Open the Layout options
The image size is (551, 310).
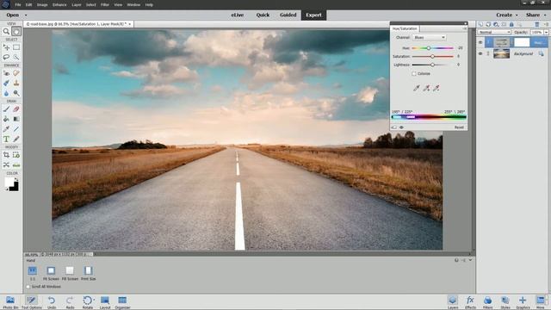click(x=105, y=302)
